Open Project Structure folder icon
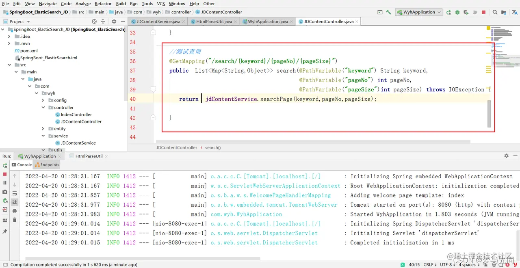 [x=504, y=12]
